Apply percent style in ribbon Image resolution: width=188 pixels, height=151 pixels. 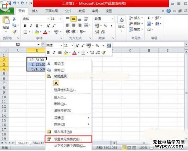[x=105, y=26]
